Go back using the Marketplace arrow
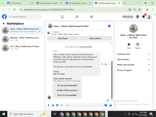 [4, 24]
